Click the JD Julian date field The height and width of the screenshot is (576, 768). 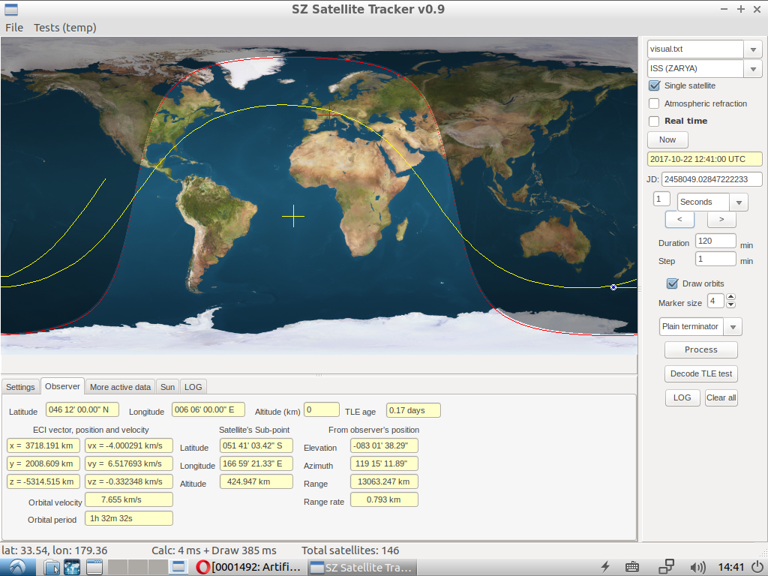[x=712, y=179]
